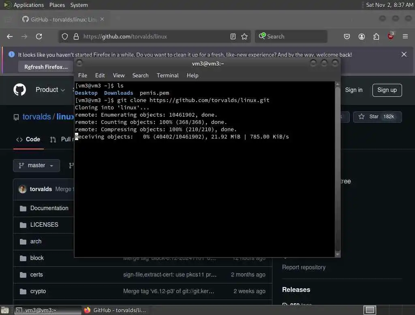The height and width of the screenshot is (315, 415).
Task: Click torvalds name in commit row
Action: click(x=41, y=189)
